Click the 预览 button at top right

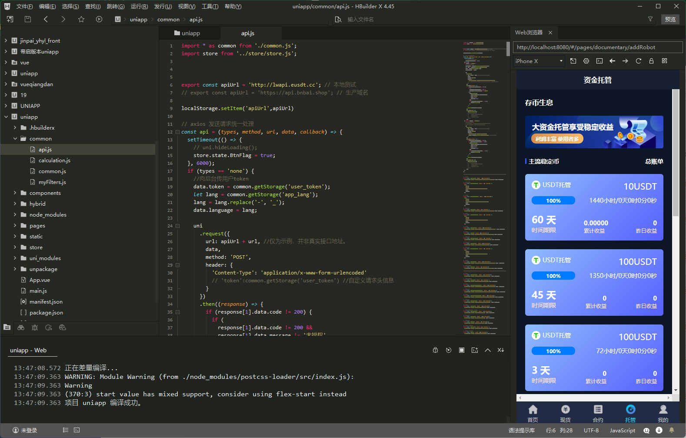coord(670,19)
